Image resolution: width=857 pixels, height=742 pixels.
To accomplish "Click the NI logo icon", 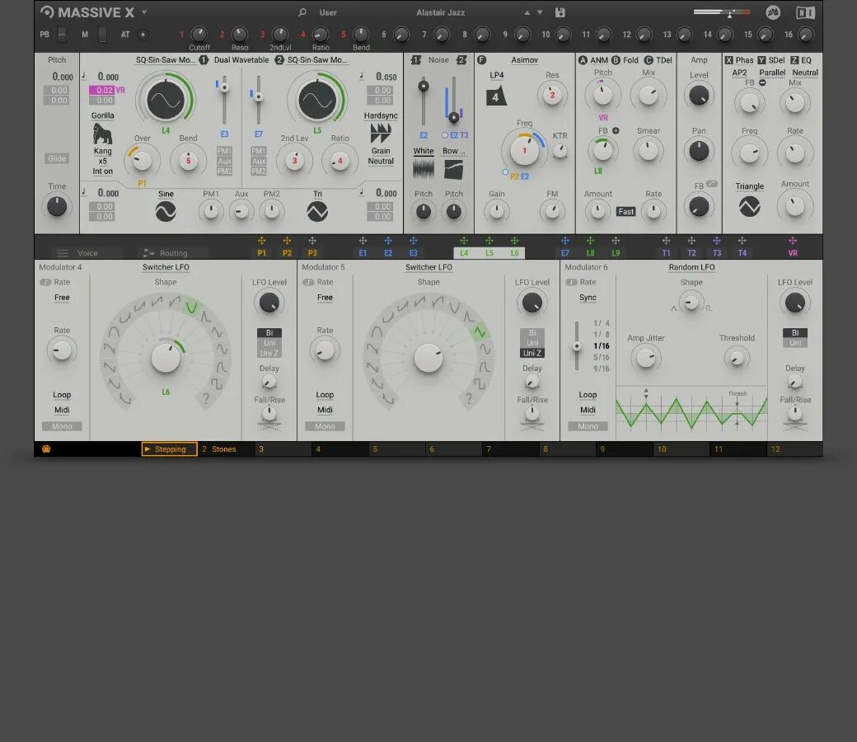I will click(x=805, y=12).
